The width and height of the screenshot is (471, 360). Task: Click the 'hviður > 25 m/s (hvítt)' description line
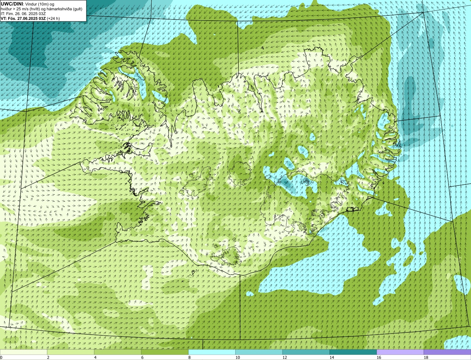[42, 9]
